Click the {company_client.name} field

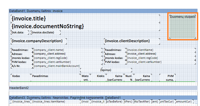click(49, 50)
